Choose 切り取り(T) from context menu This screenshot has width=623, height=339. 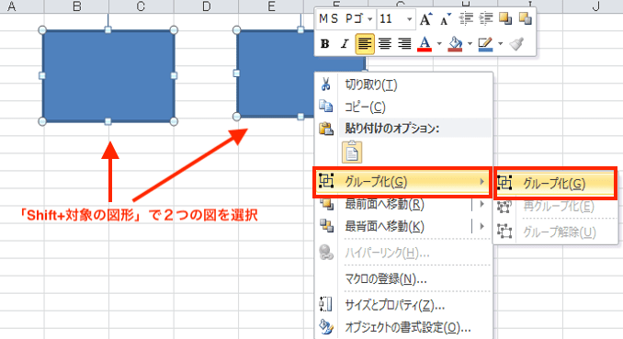point(403,85)
